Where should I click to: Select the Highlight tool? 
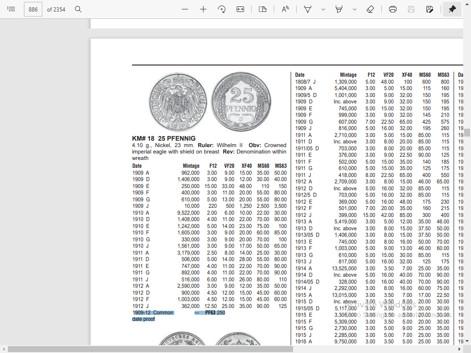(x=339, y=9)
